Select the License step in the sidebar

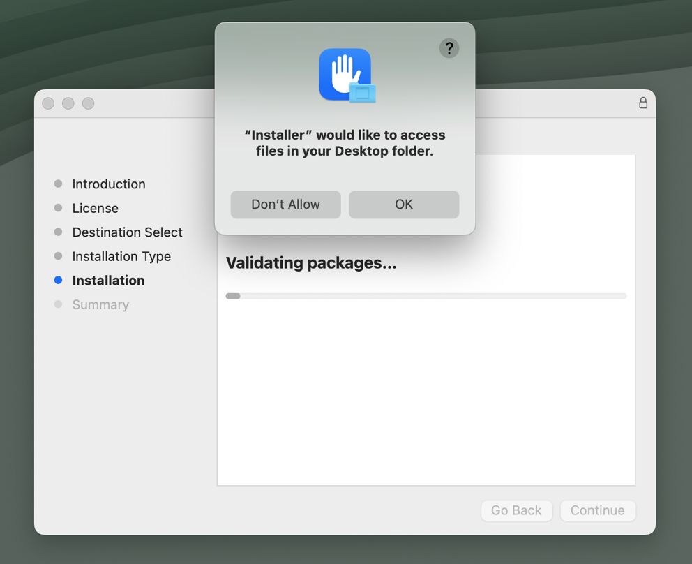[x=95, y=208]
